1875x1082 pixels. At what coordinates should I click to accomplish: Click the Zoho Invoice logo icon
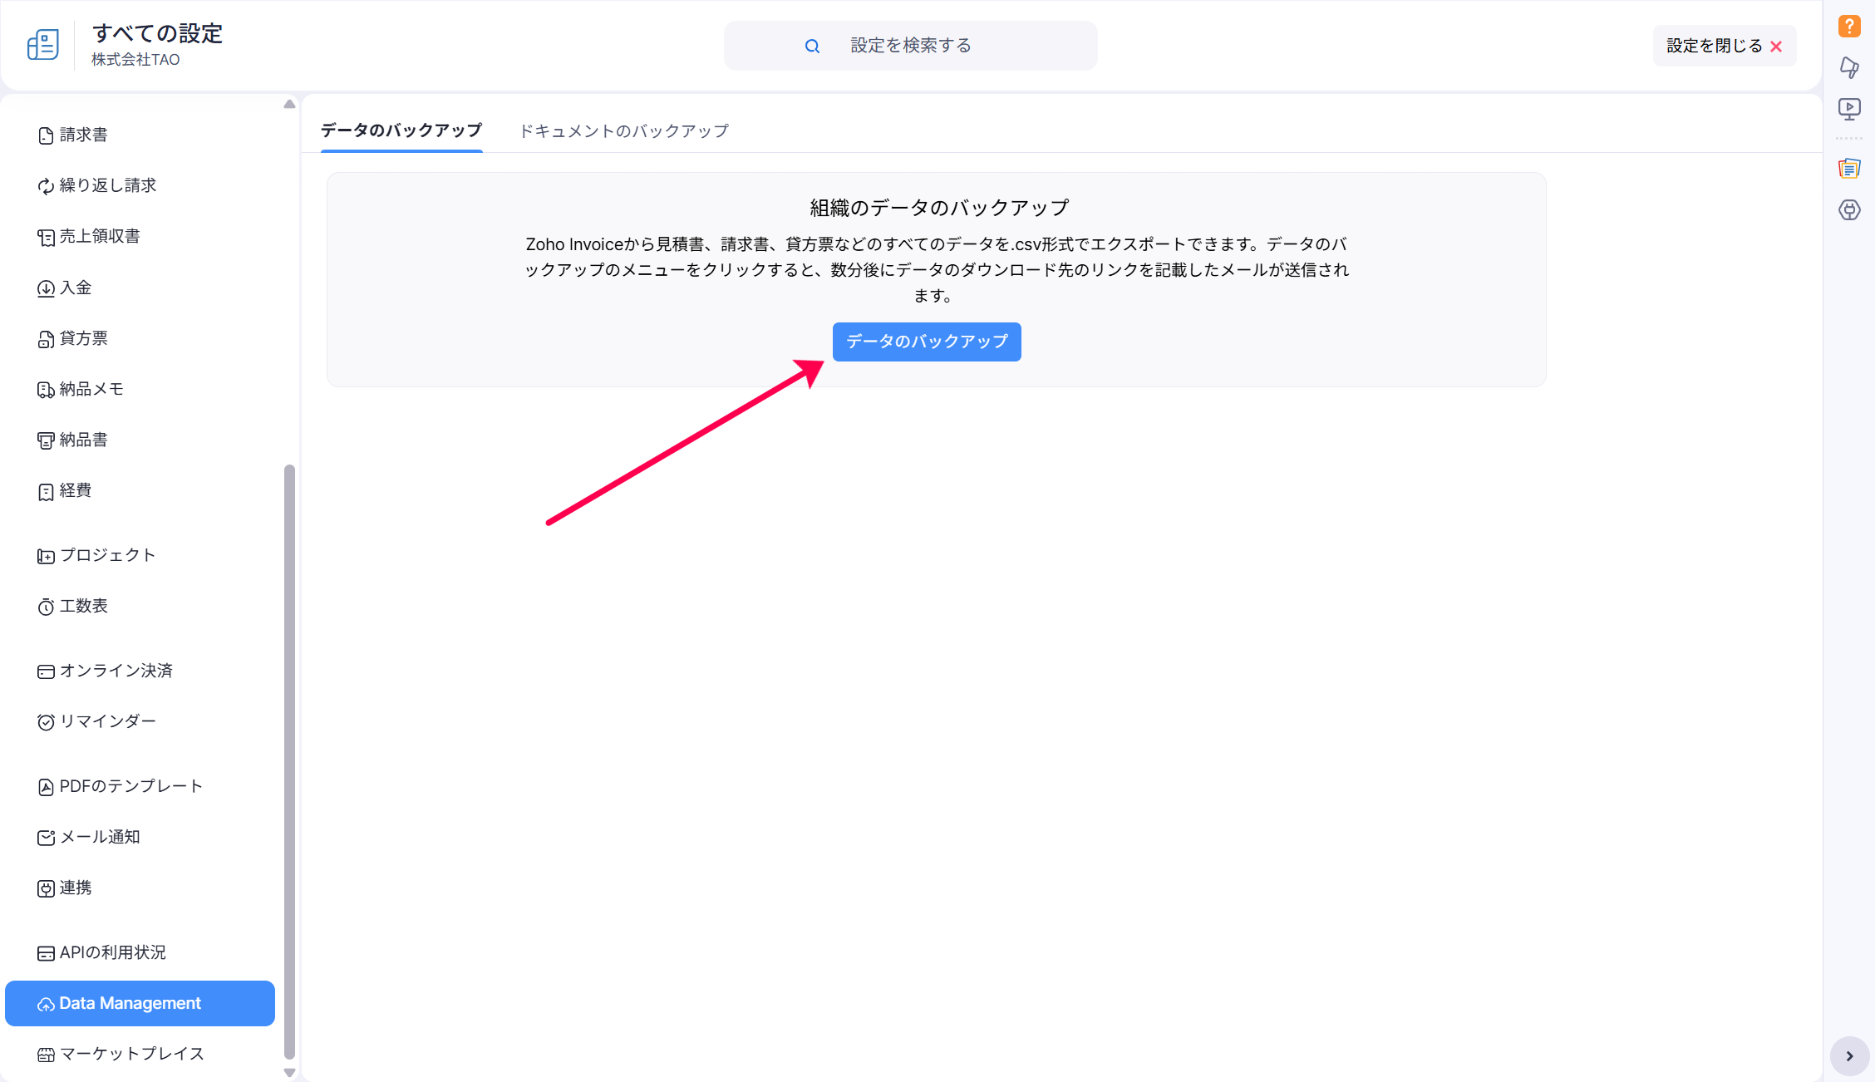pos(42,45)
